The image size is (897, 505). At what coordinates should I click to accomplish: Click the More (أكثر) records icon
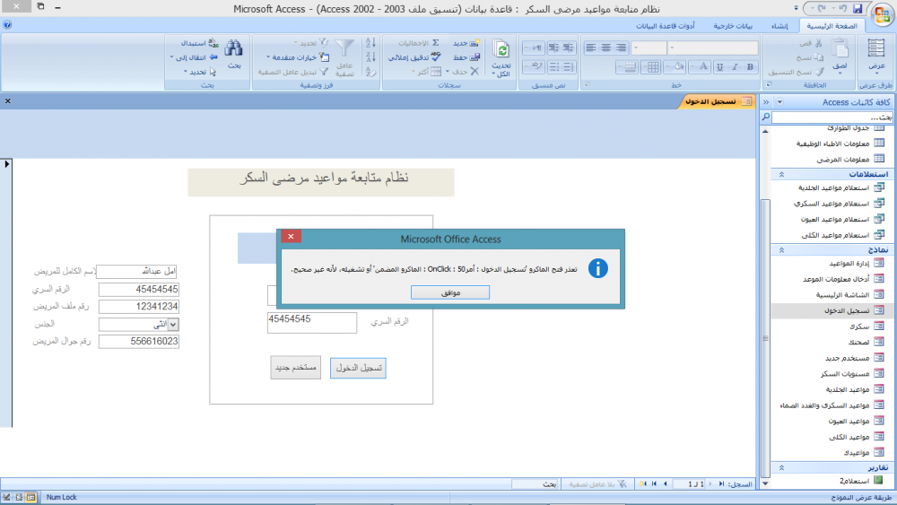click(436, 72)
